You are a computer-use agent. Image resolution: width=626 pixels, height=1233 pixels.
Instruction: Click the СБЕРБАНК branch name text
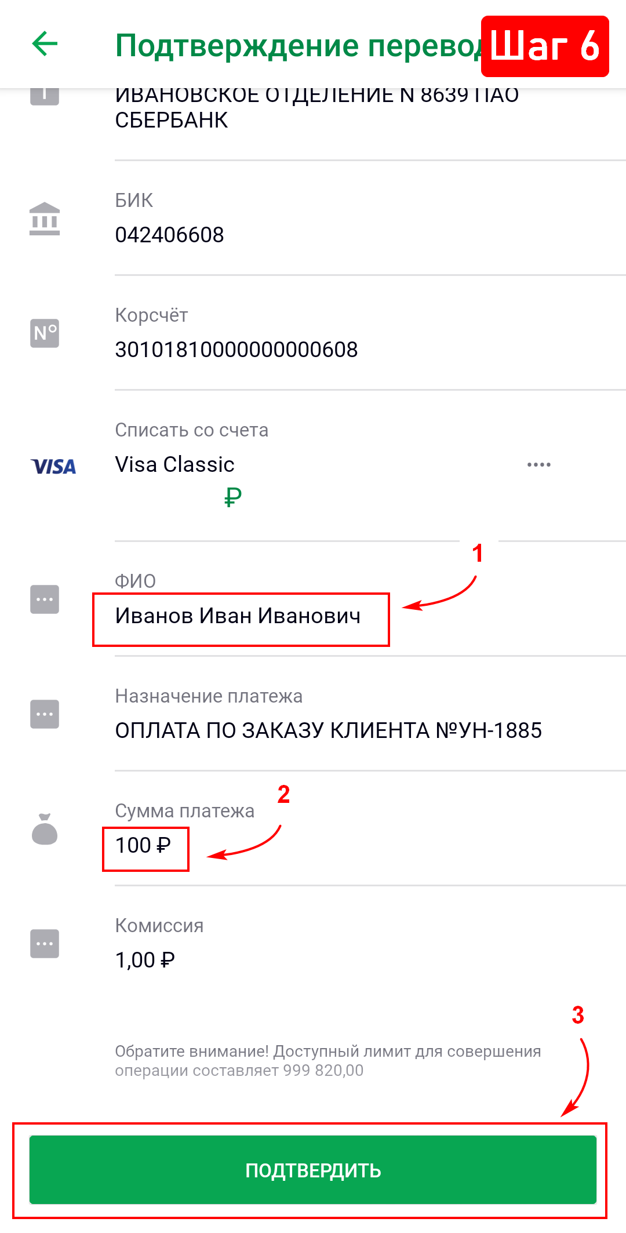click(172, 120)
